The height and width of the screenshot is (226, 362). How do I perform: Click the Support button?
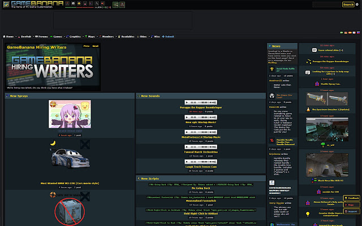point(352,211)
